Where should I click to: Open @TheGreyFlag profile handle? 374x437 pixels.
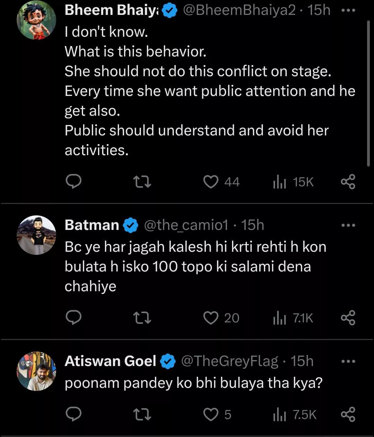pyautogui.click(x=230, y=361)
